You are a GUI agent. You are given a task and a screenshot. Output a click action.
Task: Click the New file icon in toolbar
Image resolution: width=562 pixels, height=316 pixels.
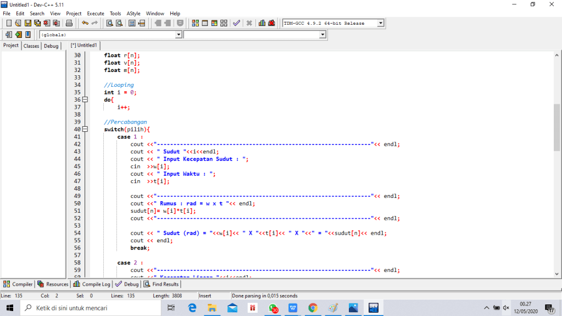point(9,23)
